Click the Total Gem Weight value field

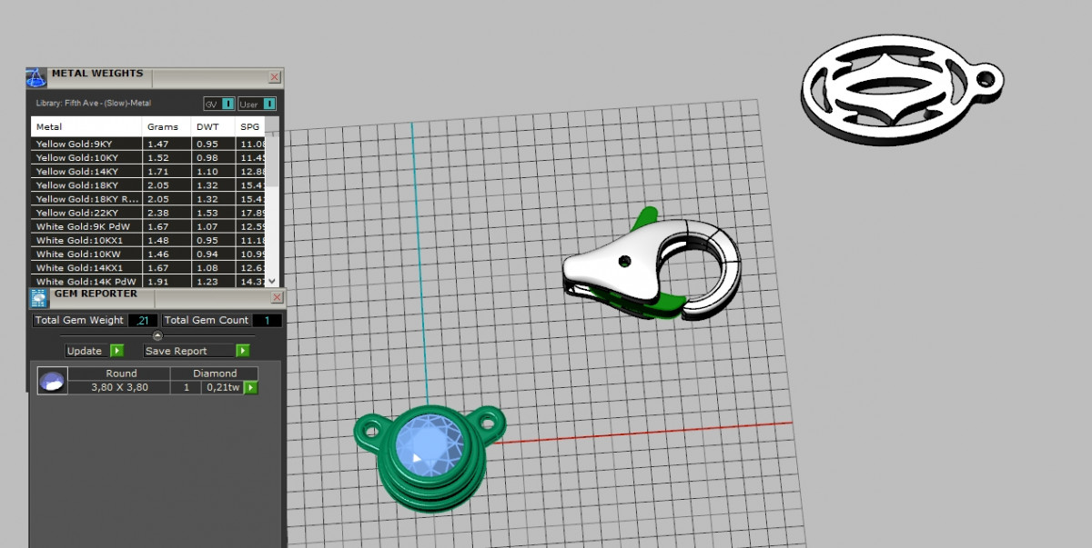point(144,320)
